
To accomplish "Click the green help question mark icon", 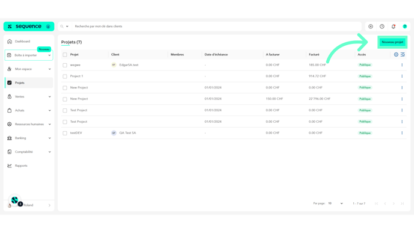I will point(405,26).
